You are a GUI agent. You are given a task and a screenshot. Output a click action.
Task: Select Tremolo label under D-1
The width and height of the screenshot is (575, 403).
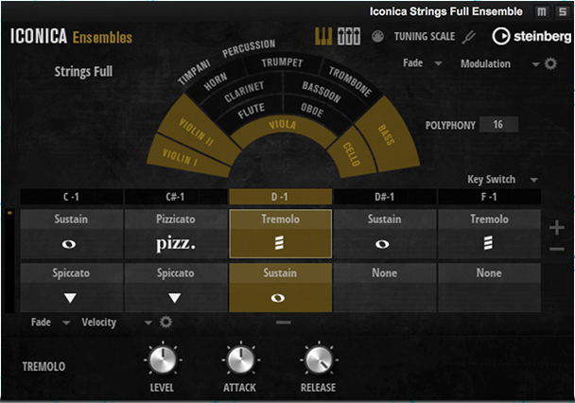[x=280, y=219]
